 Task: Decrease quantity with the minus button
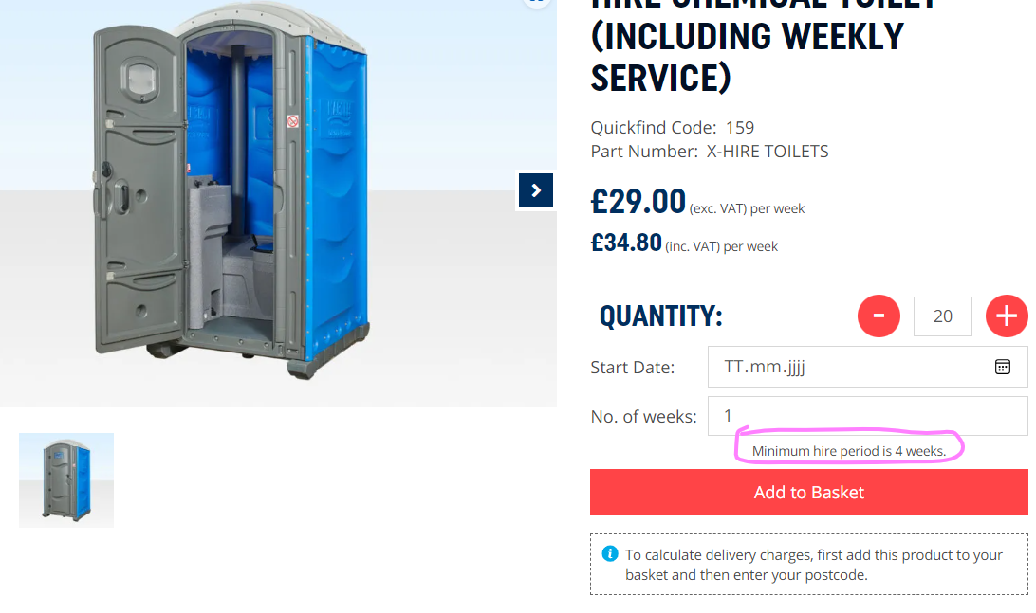tap(879, 316)
